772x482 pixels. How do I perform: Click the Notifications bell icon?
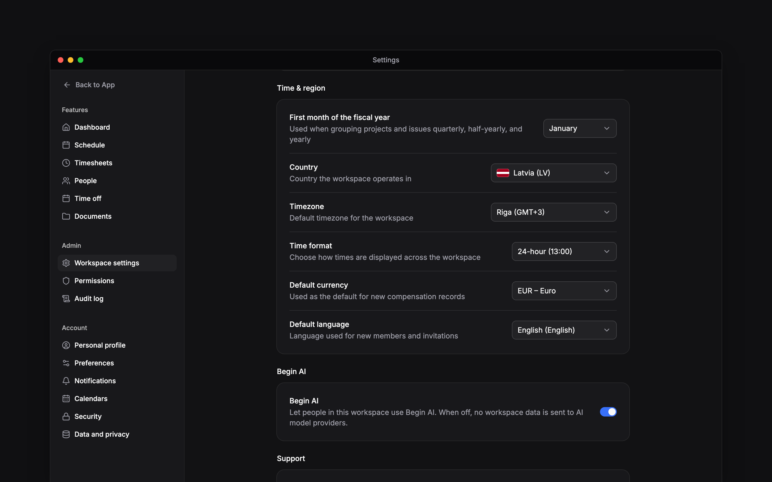66,381
